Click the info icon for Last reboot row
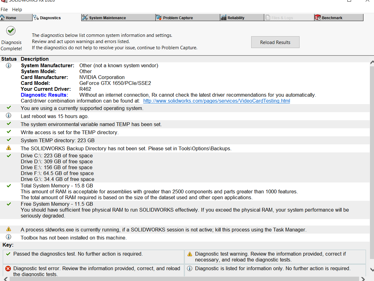Viewport: 374px width, 281px height. (x=9, y=116)
